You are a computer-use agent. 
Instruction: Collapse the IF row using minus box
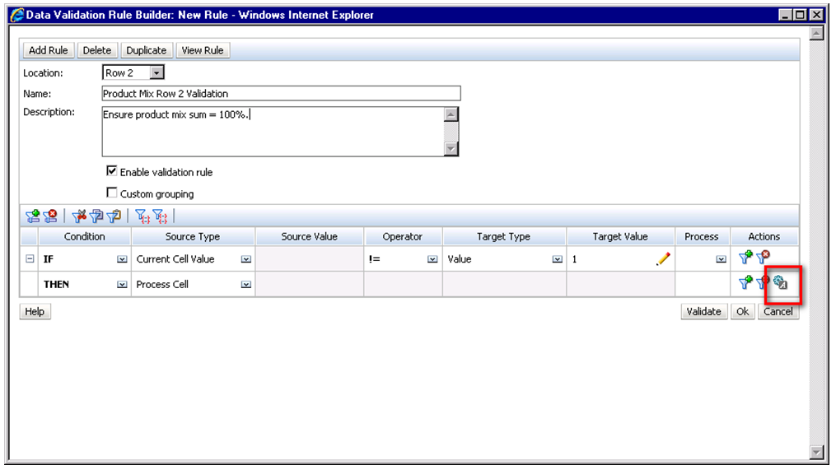coord(30,259)
